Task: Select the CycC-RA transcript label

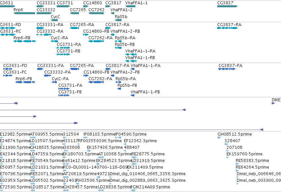Action: [x=59, y=38]
